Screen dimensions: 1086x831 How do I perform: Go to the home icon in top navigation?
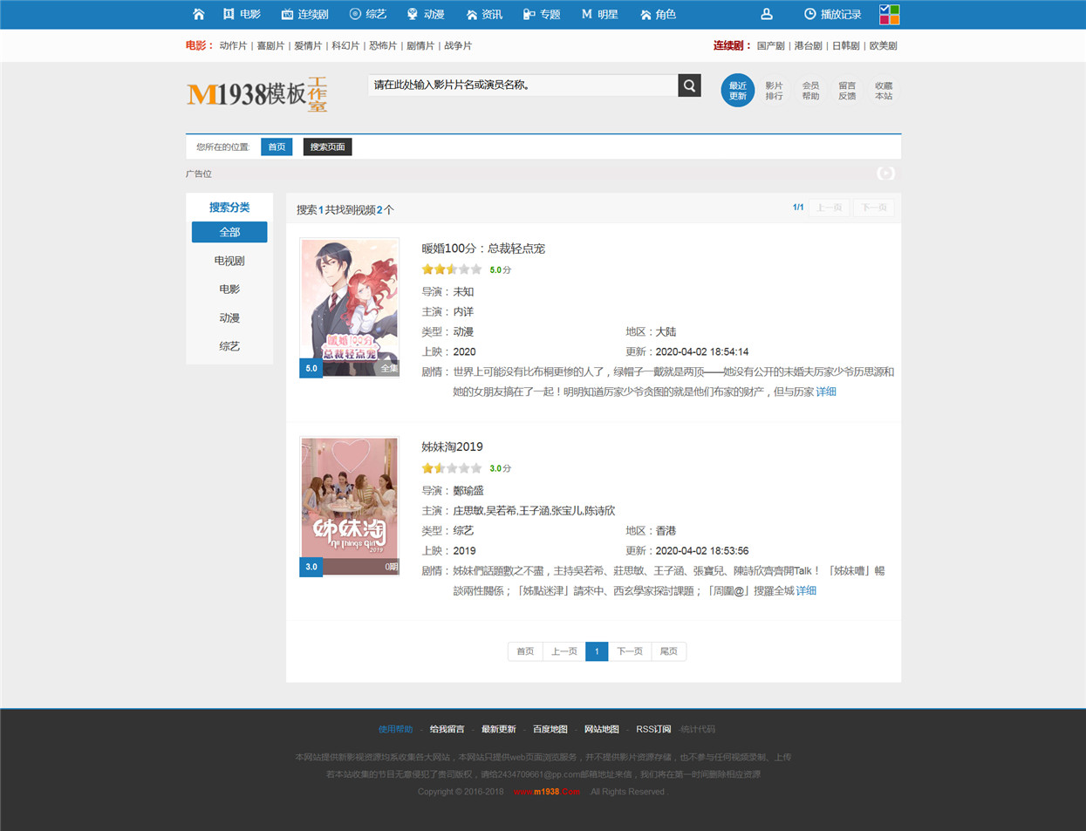pyautogui.click(x=199, y=14)
